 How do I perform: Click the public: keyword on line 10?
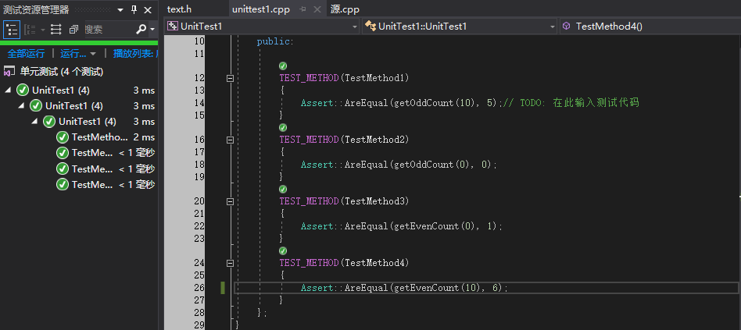tap(275, 41)
